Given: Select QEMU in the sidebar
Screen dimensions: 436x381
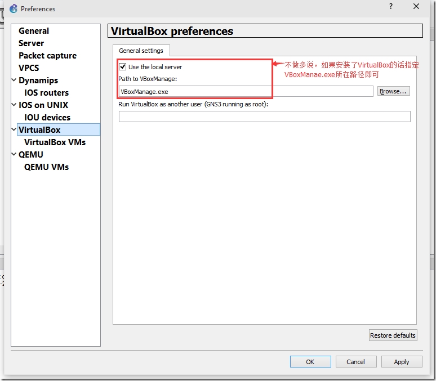Looking at the screenshot, I should tap(31, 155).
